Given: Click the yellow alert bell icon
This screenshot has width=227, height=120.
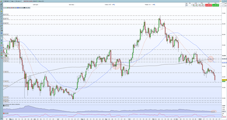Looking at the screenshot, I should [1, 11].
